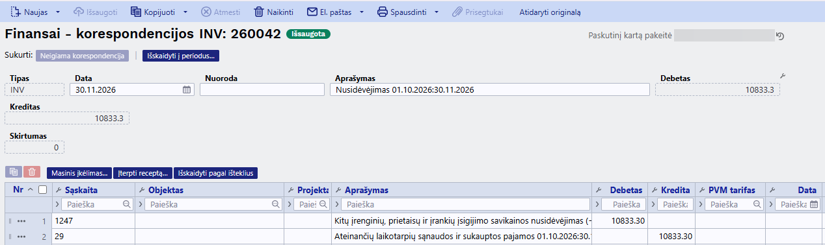
Task: Click the Objektas column search field
Action: click(x=213, y=204)
